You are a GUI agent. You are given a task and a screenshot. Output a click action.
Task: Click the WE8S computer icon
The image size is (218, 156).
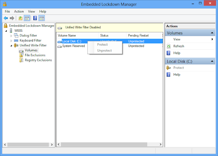pyautogui.click(x=11, y=31)
